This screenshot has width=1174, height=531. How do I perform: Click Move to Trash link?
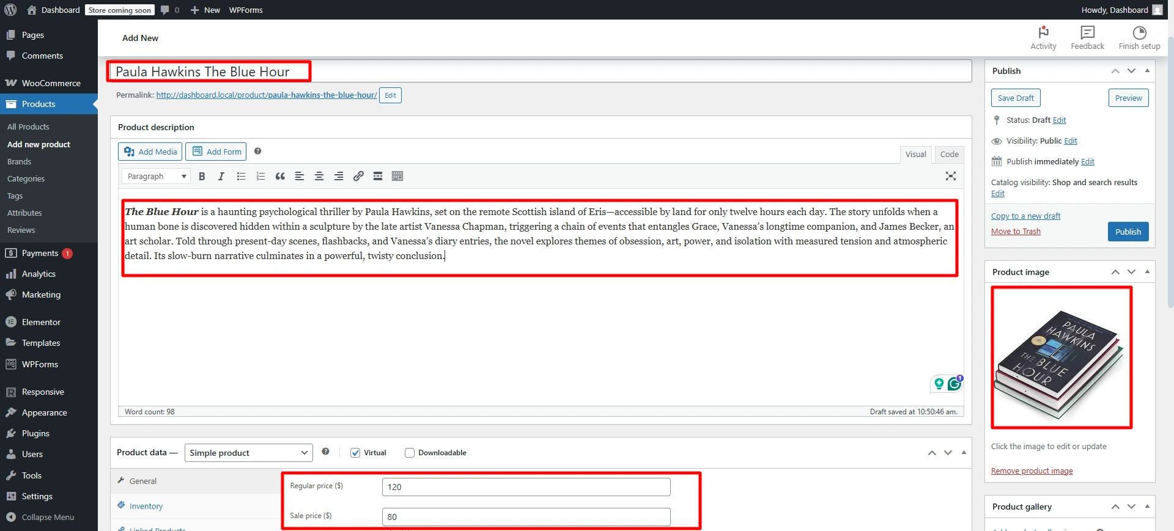pyautogui.click(x=1016, y=232)
